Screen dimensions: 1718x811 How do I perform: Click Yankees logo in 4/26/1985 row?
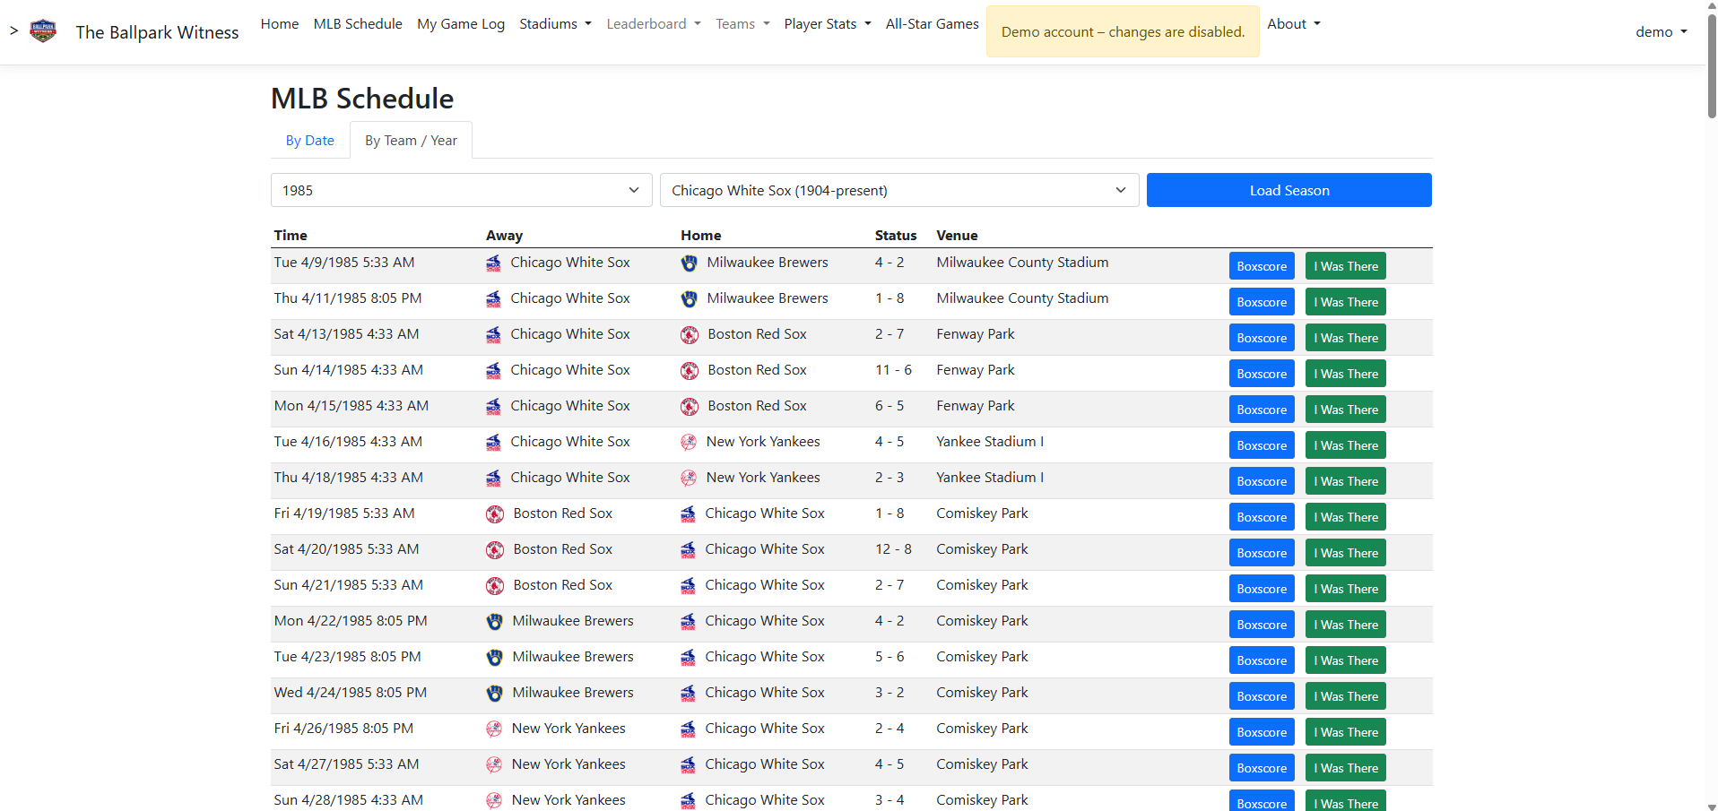coord(494,729)
